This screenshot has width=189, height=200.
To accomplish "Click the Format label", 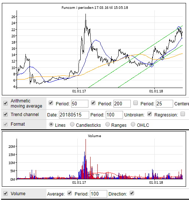I will pos(18,124).
